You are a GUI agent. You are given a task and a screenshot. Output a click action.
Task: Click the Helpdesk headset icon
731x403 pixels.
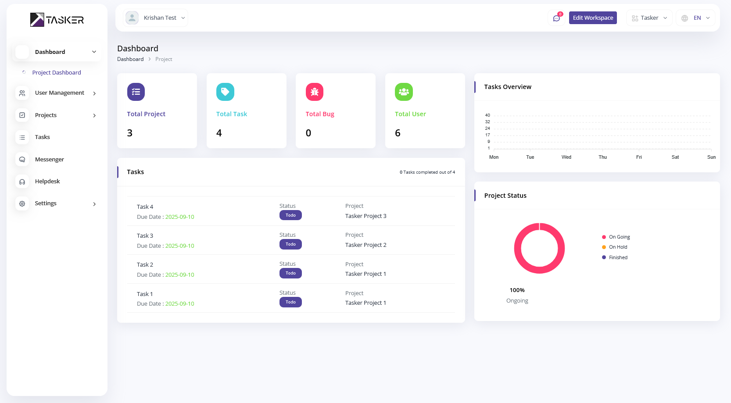click(x=22, y=182)
